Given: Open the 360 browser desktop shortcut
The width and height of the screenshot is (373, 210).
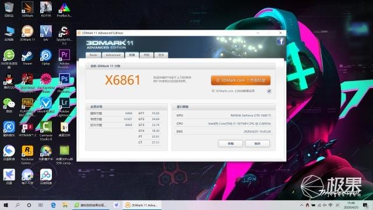Looking at the screenshot, I should [x=9, y=59].
